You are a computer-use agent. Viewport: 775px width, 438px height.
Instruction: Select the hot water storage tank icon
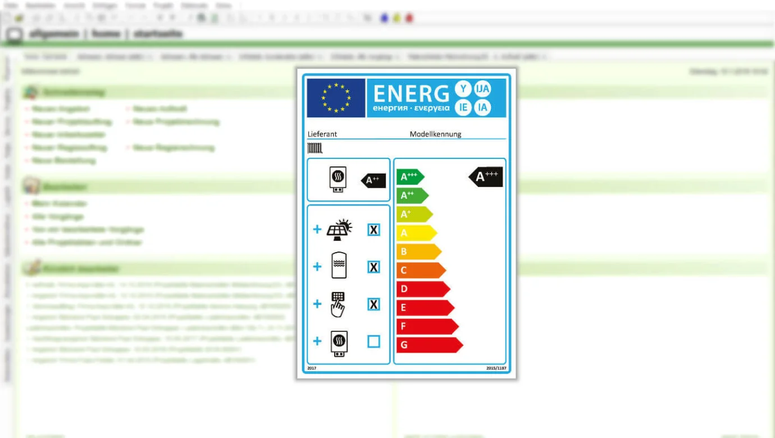coord(339,266)
